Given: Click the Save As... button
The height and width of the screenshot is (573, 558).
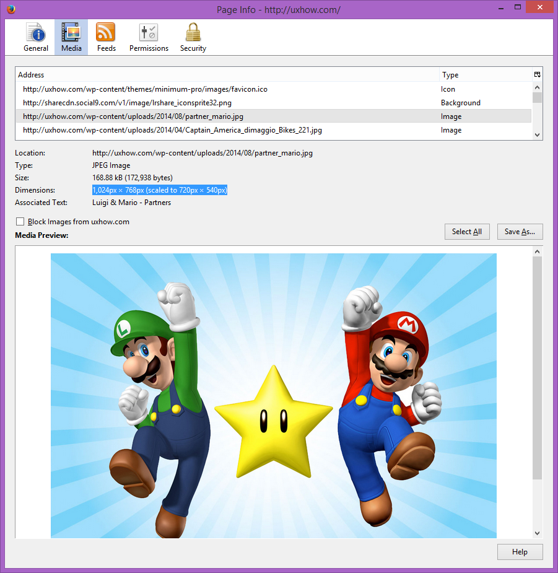Looking at the screenshot, I should 520,232.
